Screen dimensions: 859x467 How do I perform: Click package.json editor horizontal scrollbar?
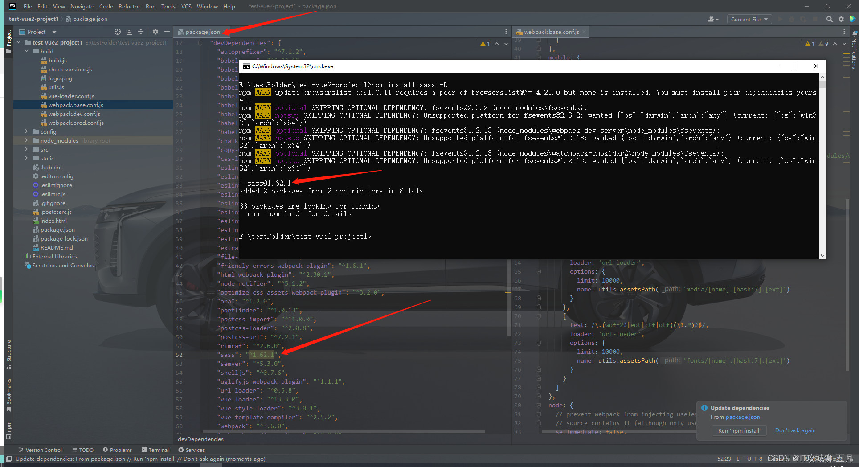click(x=344, y=431)
